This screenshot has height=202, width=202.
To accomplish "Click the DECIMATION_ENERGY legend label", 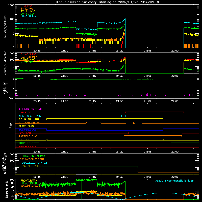I will pos(32,156).
